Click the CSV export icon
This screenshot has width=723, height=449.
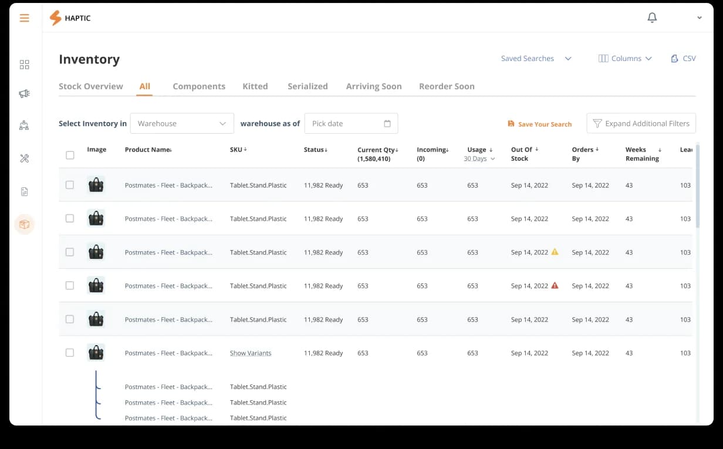tap(674, 59)
